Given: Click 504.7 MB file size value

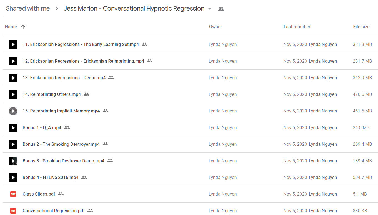Looking at the screenshot, I should coord(362,177).
